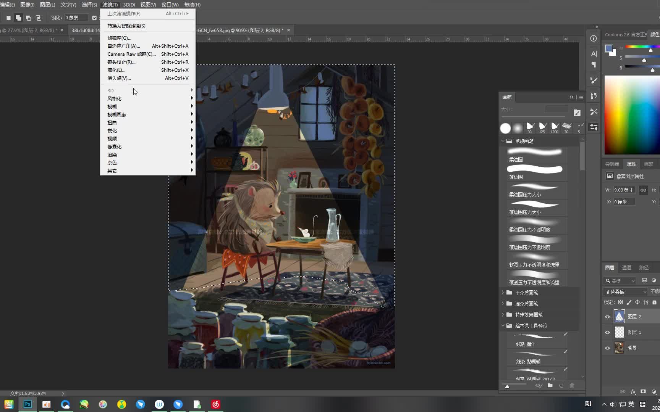Select the 柔边圆 brush preset
Viewport: 660px width, 412px height.
point(537,154)
